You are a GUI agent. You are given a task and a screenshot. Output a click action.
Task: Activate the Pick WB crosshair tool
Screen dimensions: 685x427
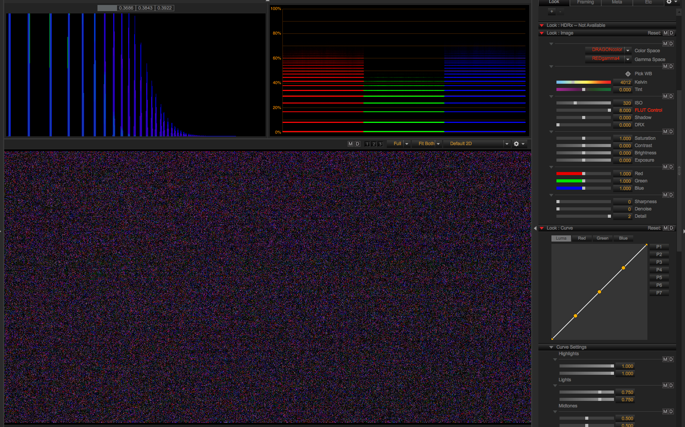tap(628, 74)
